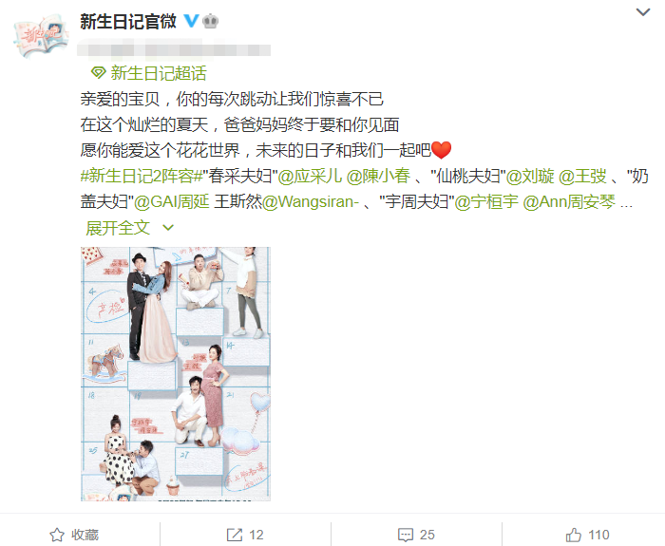Click the robot badge next to username
665x546 pixels.
[210, 21]
